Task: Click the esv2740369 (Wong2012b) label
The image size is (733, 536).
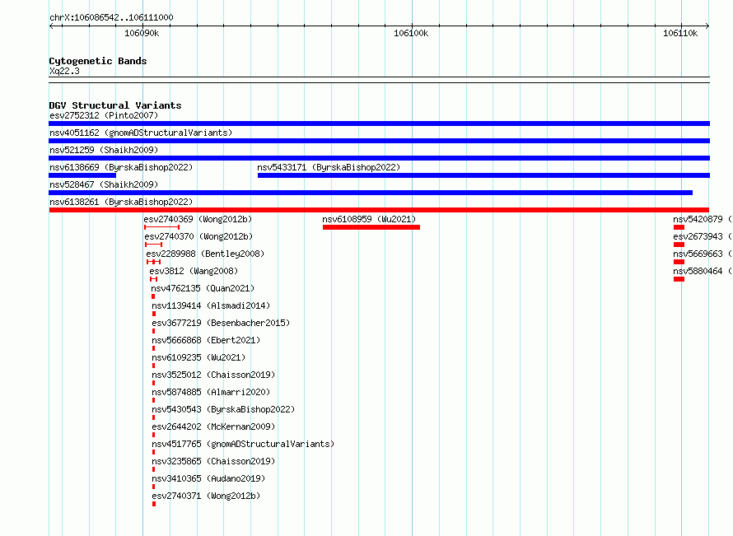Action: click(x=198, y=219)
